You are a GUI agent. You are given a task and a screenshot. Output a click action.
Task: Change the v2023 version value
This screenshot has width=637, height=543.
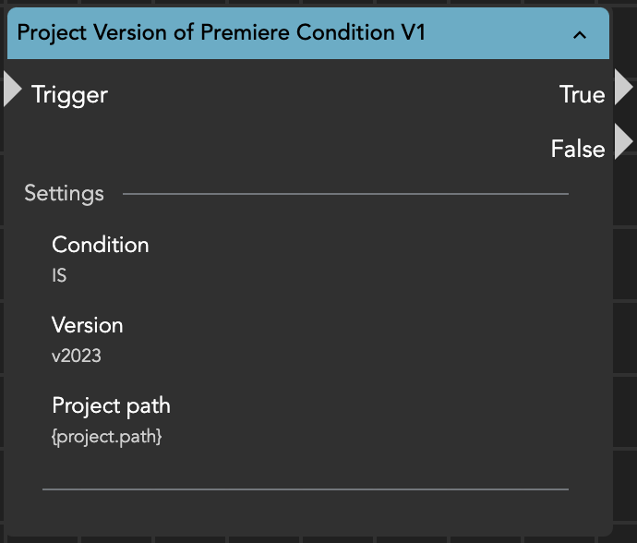77,356
